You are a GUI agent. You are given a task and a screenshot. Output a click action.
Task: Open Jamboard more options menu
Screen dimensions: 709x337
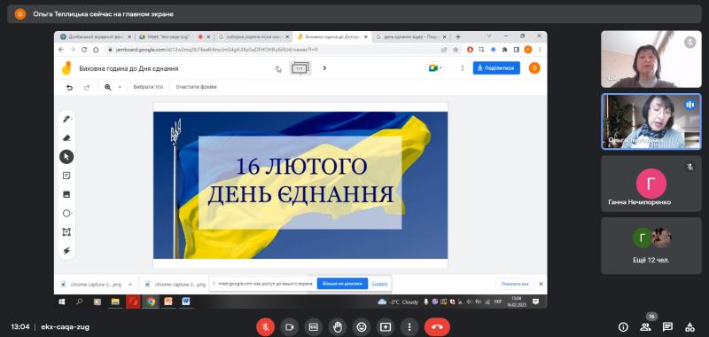tap(462, 68)
